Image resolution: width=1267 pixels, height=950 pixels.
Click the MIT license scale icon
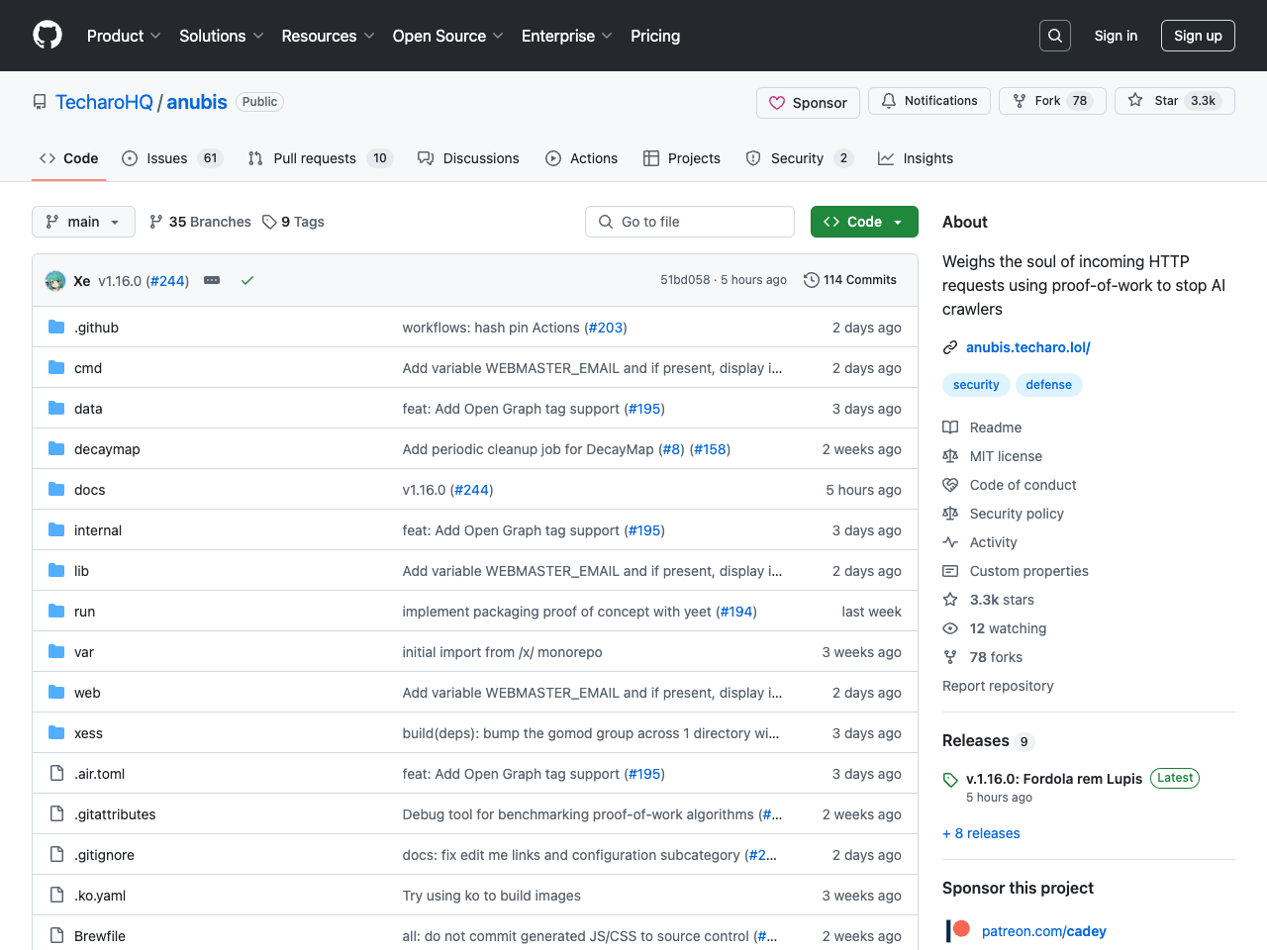950,456
